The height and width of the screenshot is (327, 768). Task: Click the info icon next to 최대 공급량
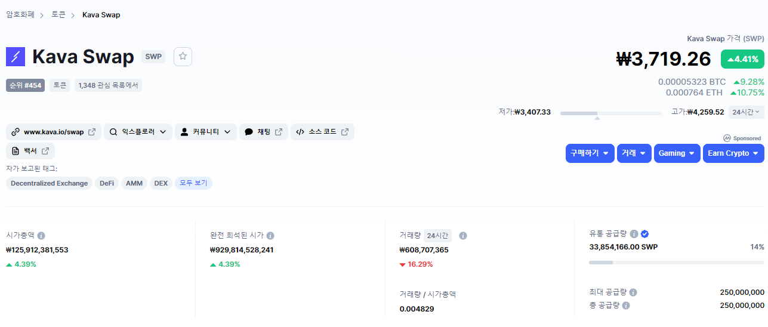(x=633, y=292)
